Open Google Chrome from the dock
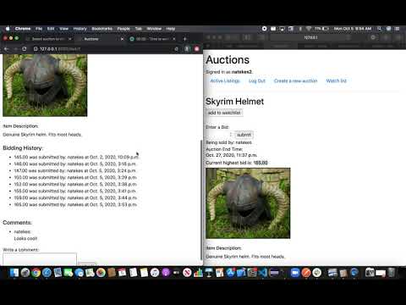Image resolution: width=406 pixels, height=305 pixels. [36, 273]
